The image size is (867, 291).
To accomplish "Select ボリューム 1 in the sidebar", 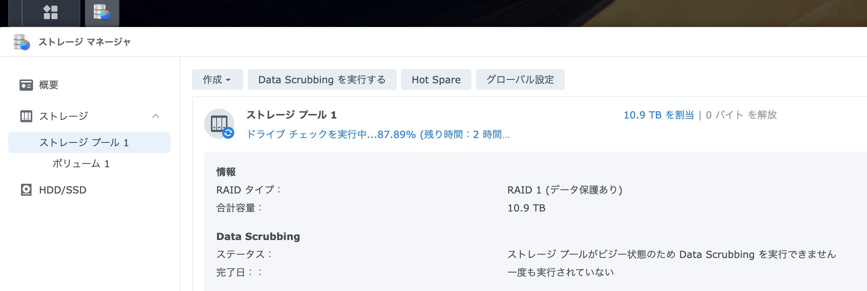I will coord(81,163).
